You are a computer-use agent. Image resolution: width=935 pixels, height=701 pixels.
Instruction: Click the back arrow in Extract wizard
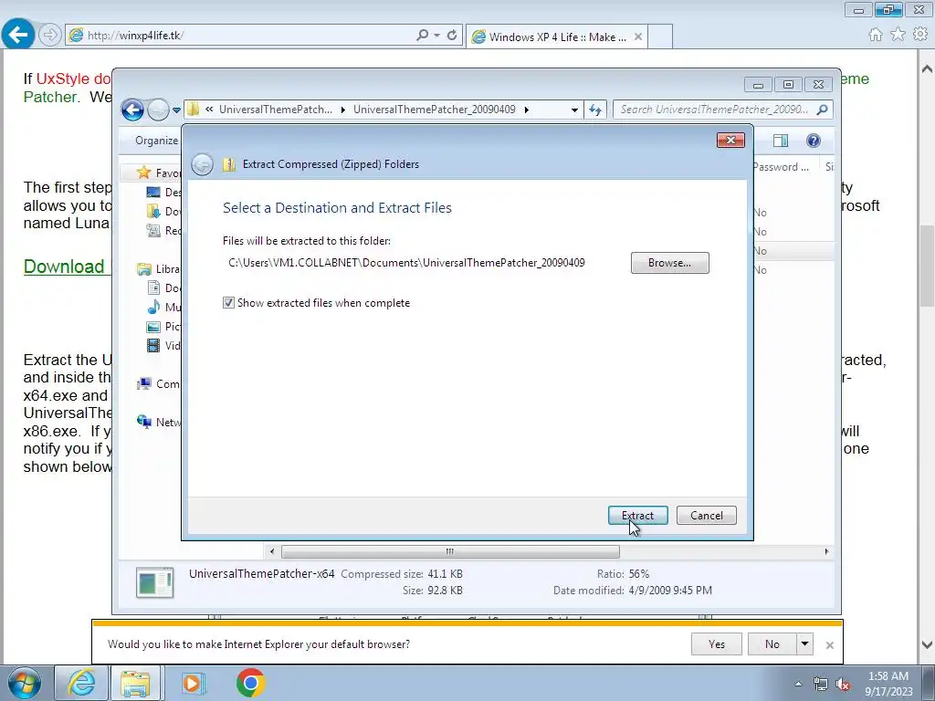coord(202,164)
